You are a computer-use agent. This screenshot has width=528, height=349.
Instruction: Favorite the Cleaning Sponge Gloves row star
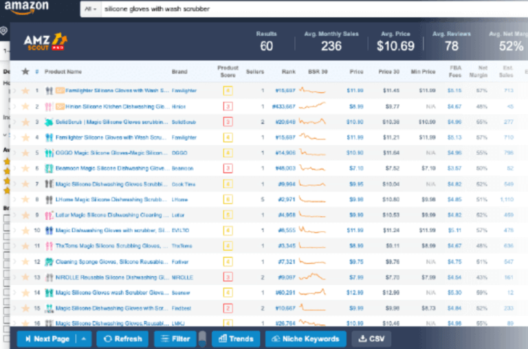click(x=25, y=262)
